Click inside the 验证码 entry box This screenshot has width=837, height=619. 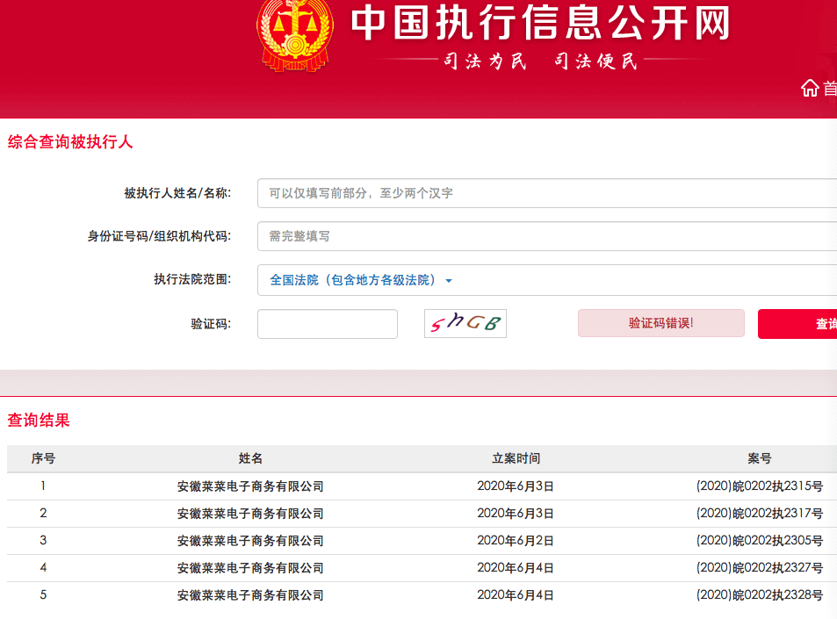[327, 324]
